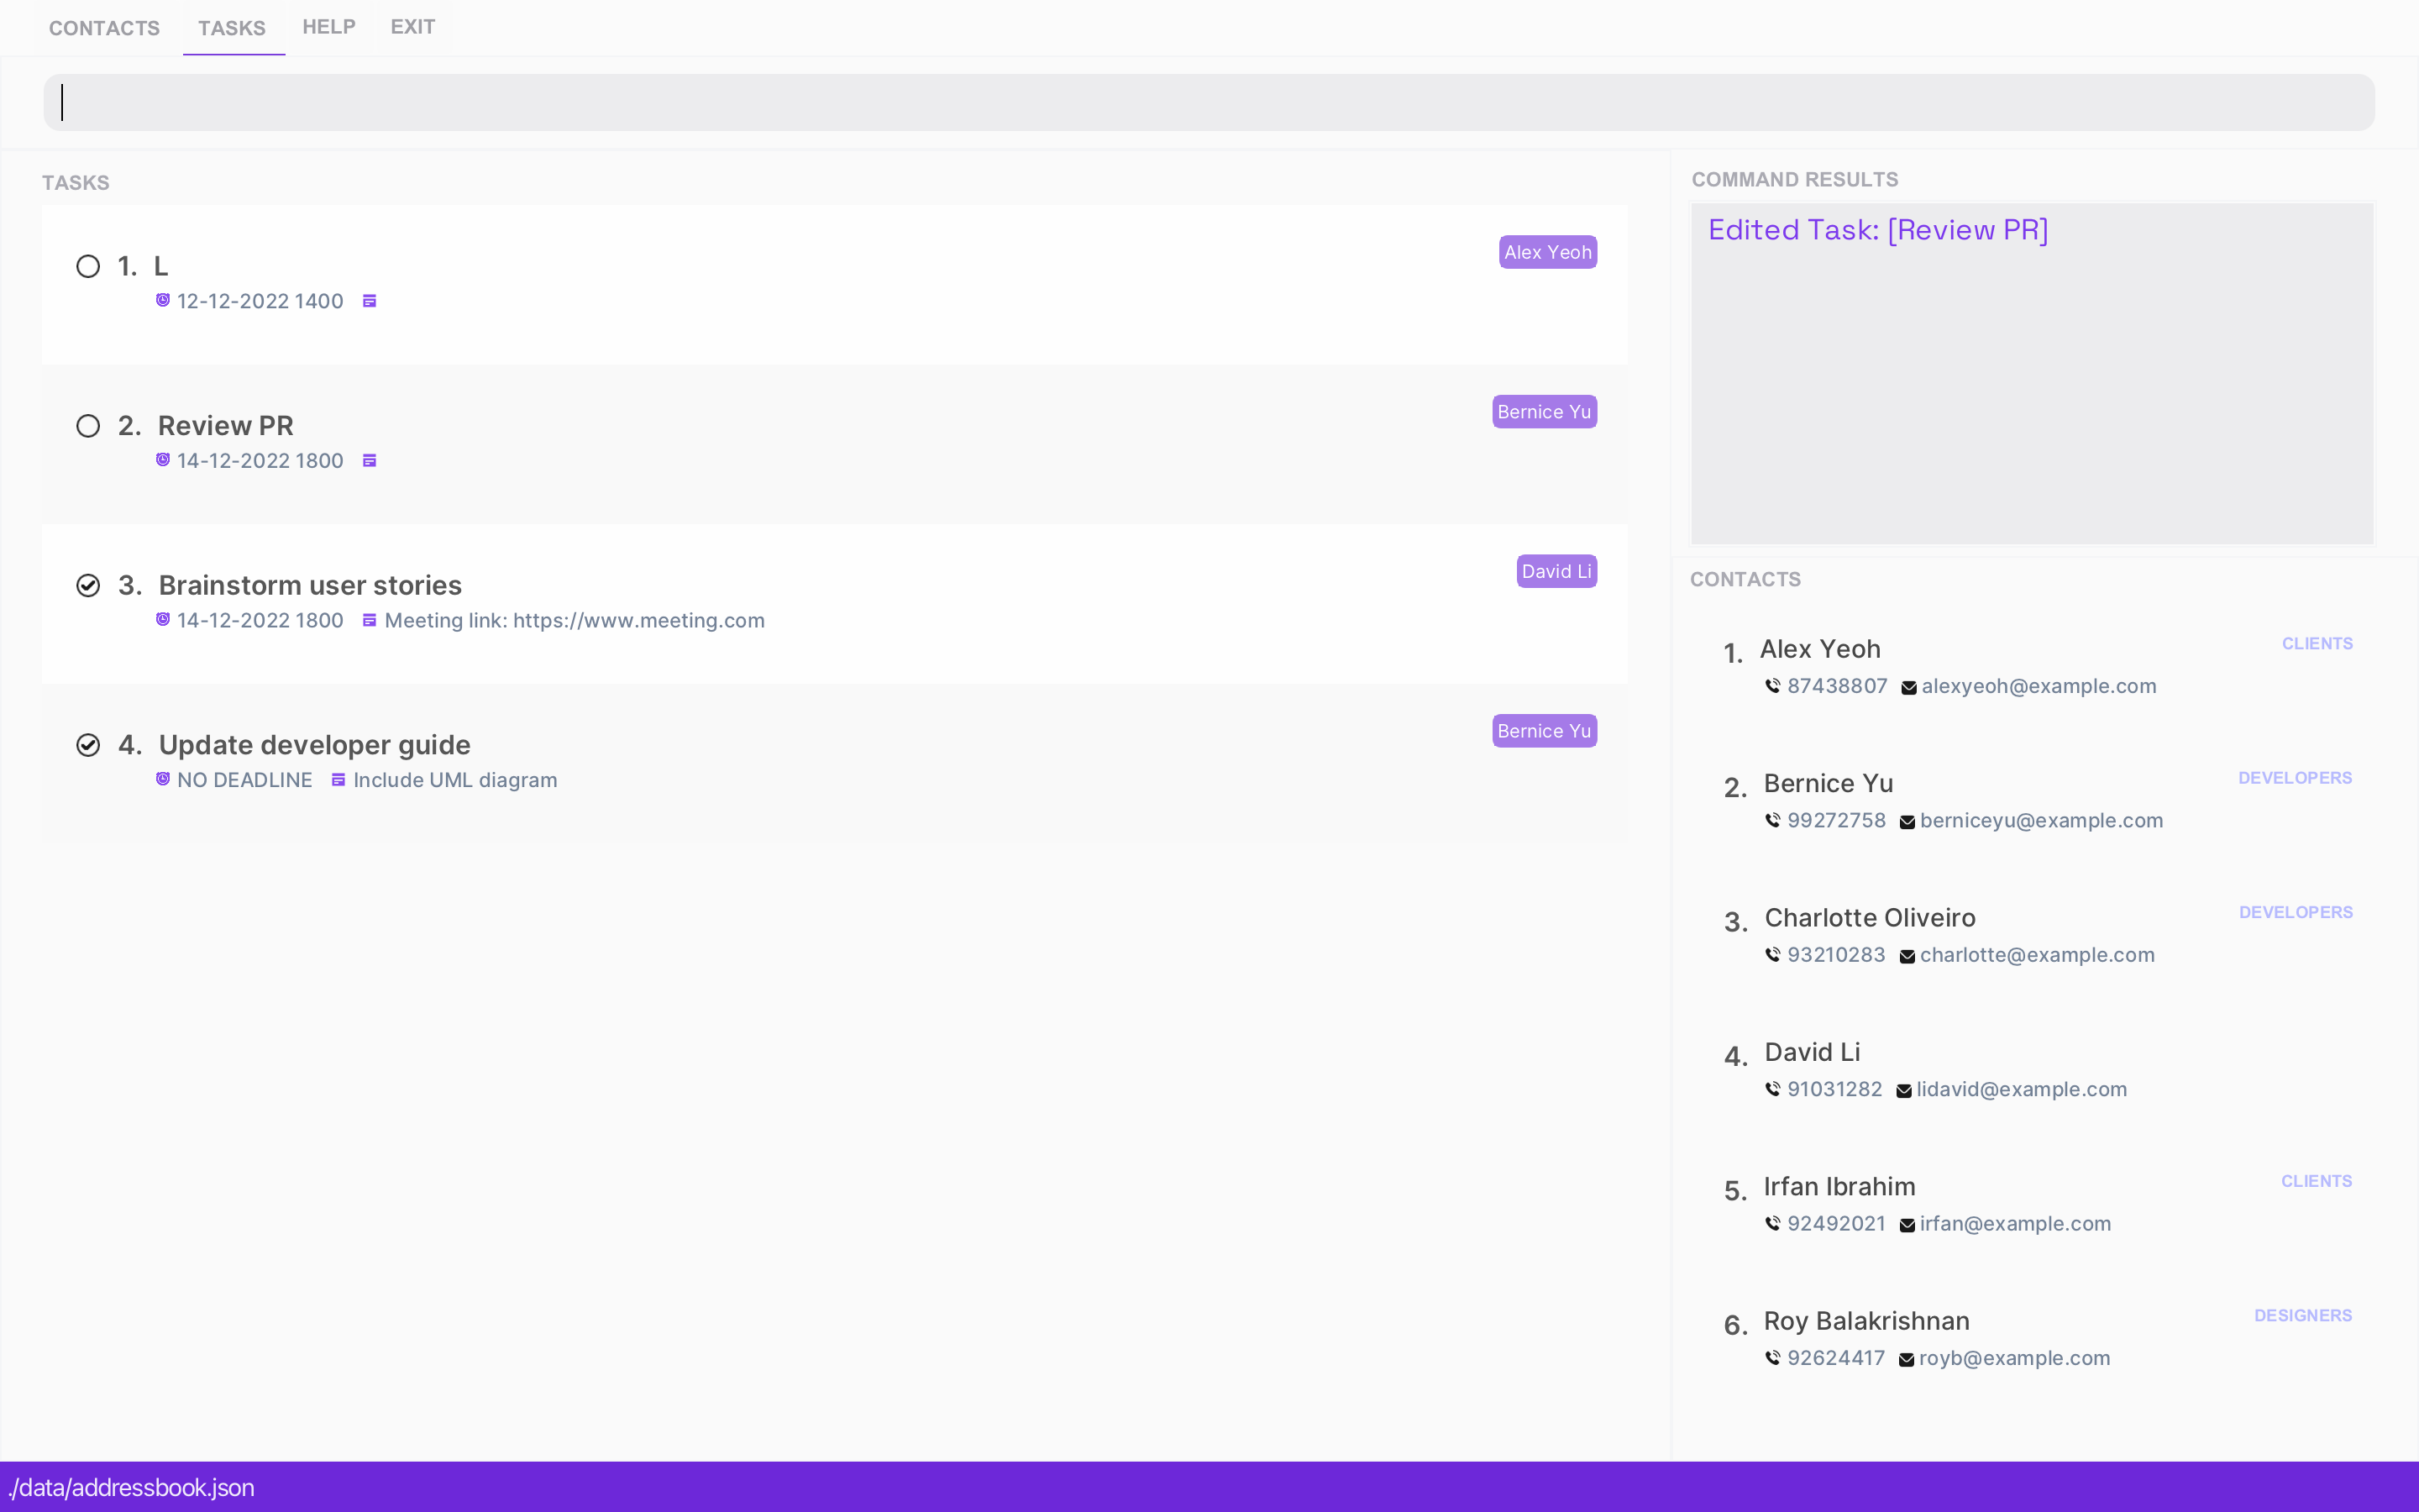Viewport: 2419px width, 1512px height.
Task: Open the HELP menu
Action: tap(329, 27)
